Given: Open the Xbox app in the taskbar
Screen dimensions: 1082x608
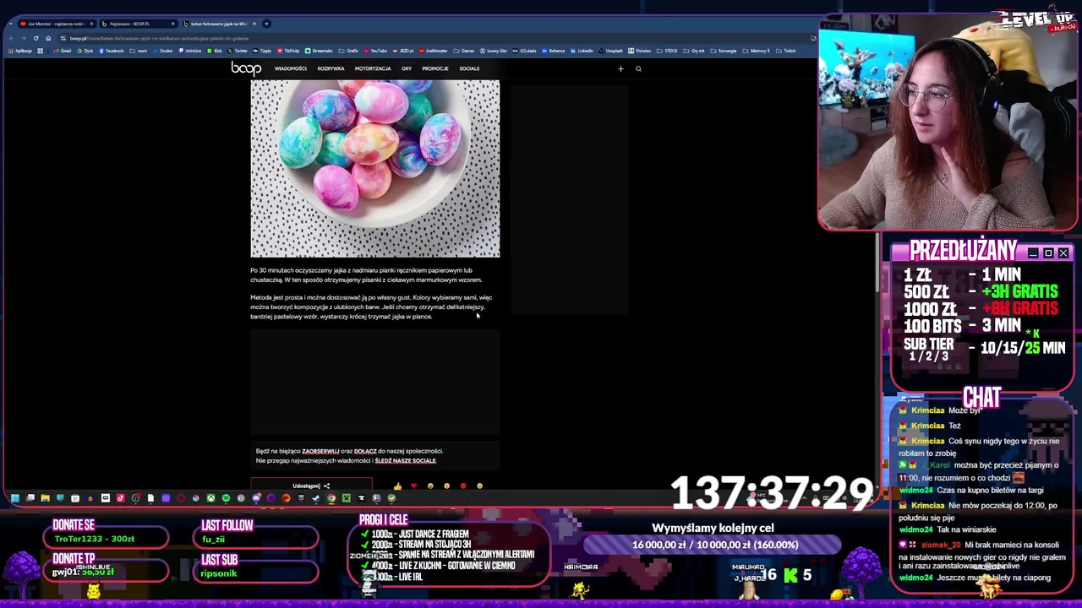Looking at the screenshot, I should point(210,498).
